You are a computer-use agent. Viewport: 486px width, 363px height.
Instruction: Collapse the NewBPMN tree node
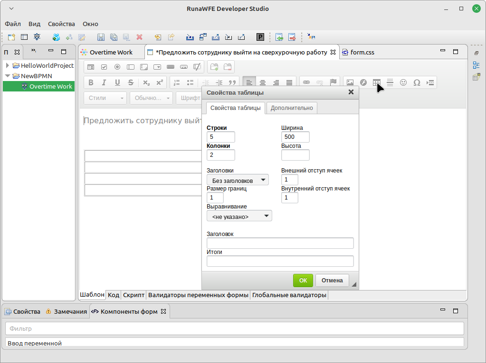pos(8,76)
